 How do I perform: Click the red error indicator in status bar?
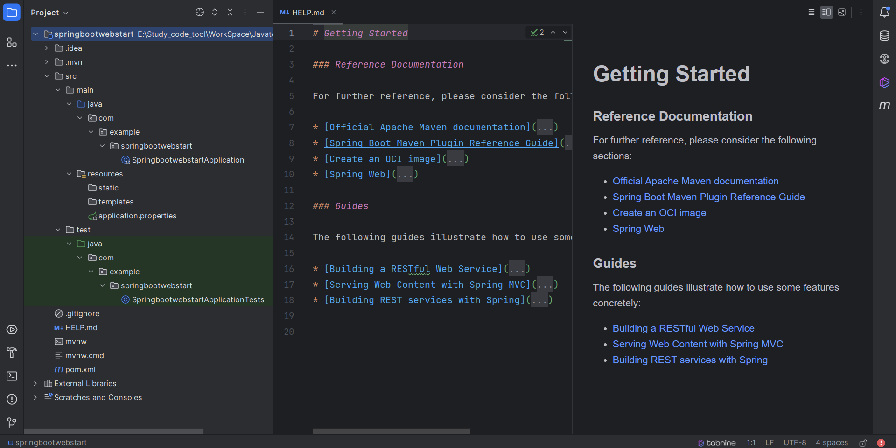point(881,442)
